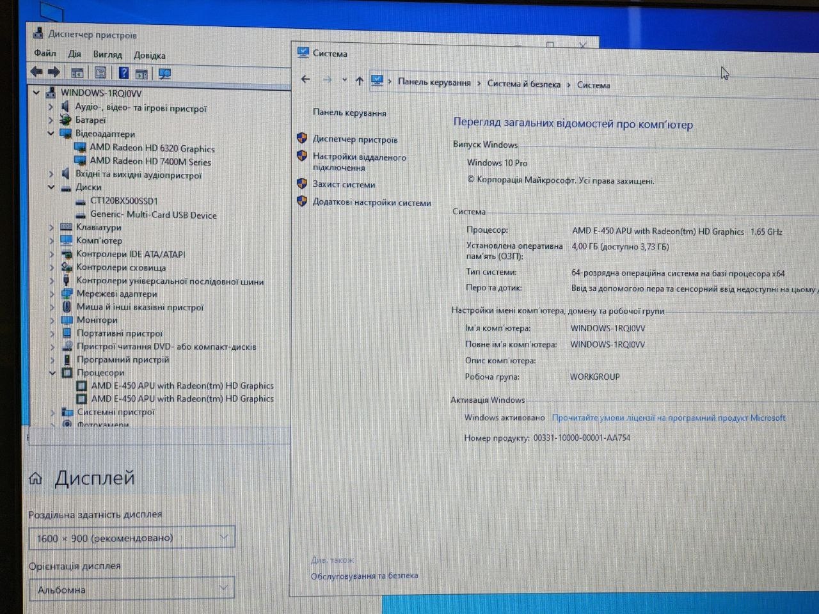Open the recent locations dropdown arrow in Система
Viewport: 819px width, 614px height.
pyautogui.click(x=344, y=80)
